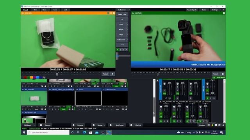Open the input search magnifier icon
Screen dimensions: 250x140
click(44, 77)
